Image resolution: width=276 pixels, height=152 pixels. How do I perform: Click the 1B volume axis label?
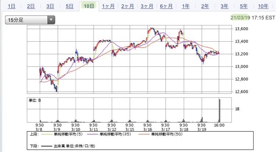237,109
